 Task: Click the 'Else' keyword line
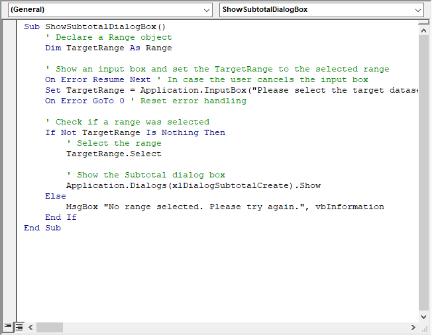coord(56,196)
